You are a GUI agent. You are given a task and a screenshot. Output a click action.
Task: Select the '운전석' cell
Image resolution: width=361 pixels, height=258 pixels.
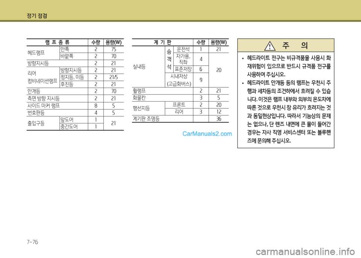[x=183, y=49]
